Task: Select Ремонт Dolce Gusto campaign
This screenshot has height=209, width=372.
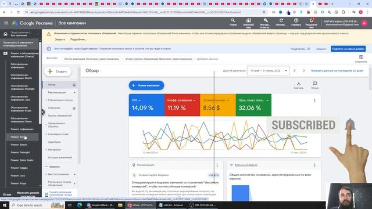Action: pyautogui.click(x=22, y=160)
